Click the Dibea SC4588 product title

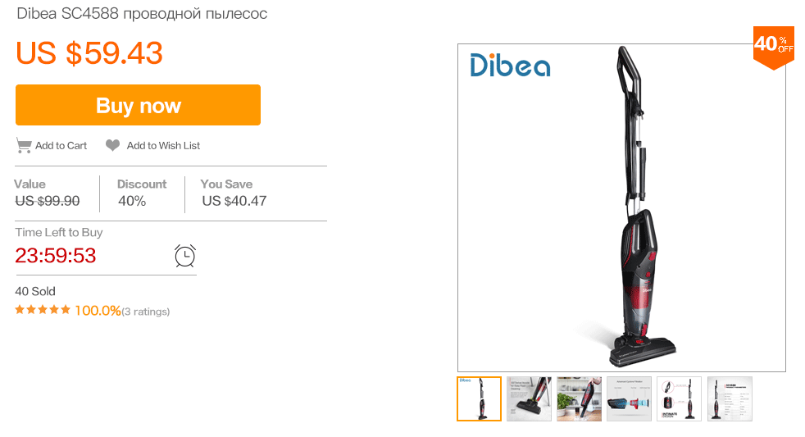tap(142, 14)
